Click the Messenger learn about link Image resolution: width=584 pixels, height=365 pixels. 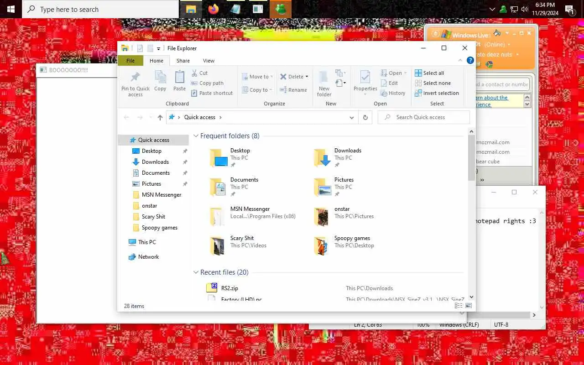click(x=492, y=101)
